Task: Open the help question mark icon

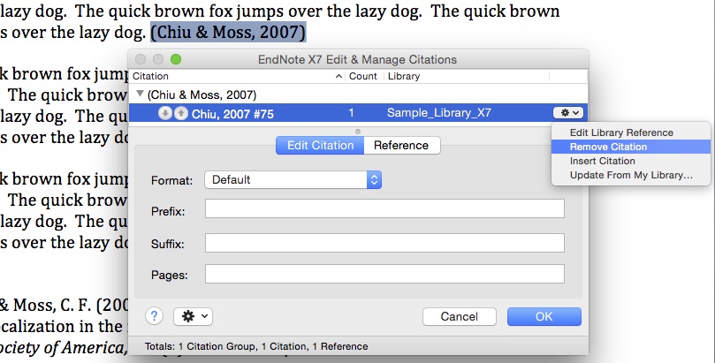Action: 154,316
